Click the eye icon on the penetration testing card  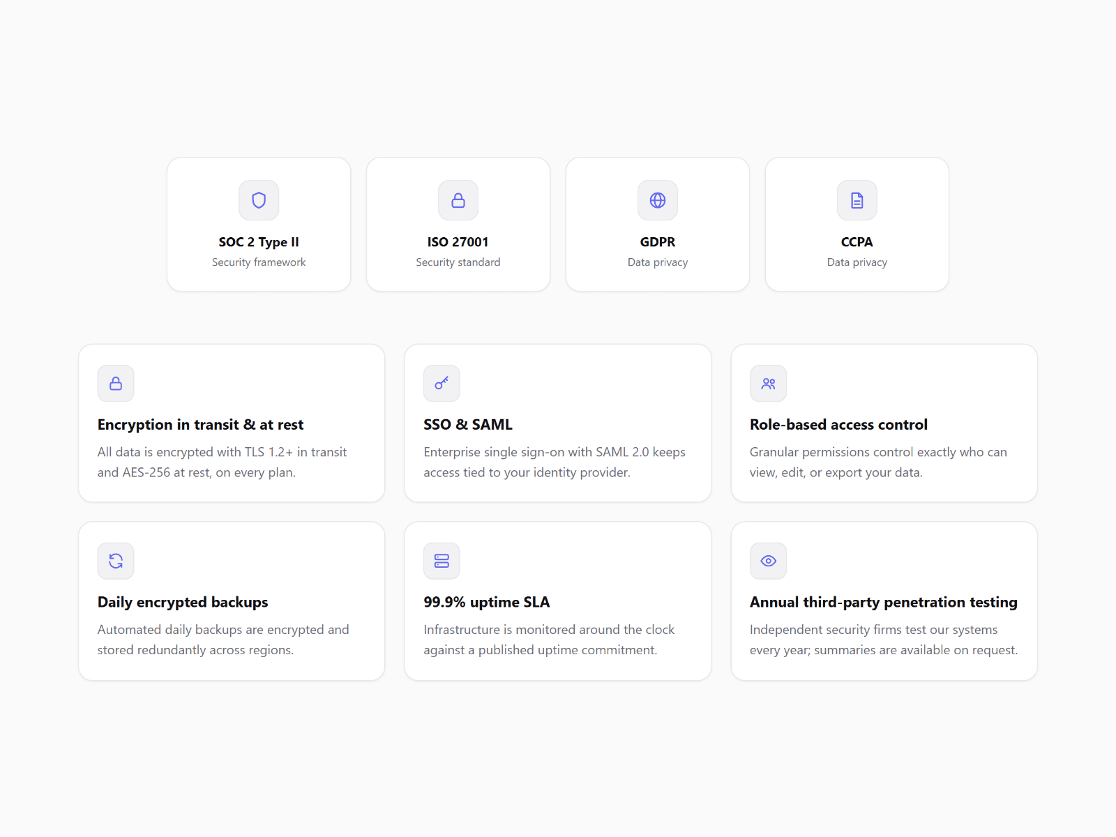tap(769, 561)
